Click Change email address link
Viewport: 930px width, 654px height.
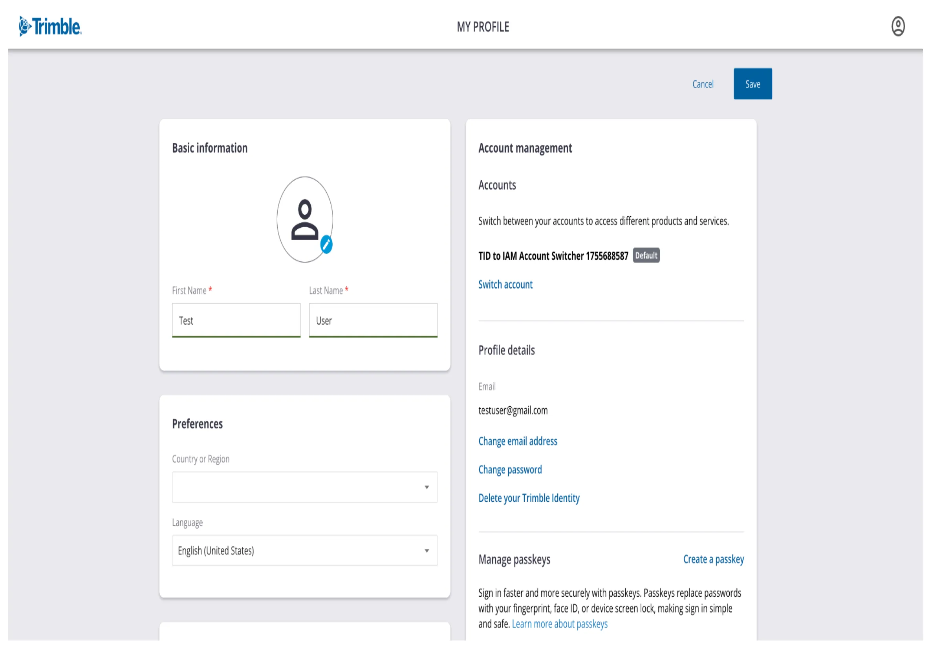(x=518, y=441)
